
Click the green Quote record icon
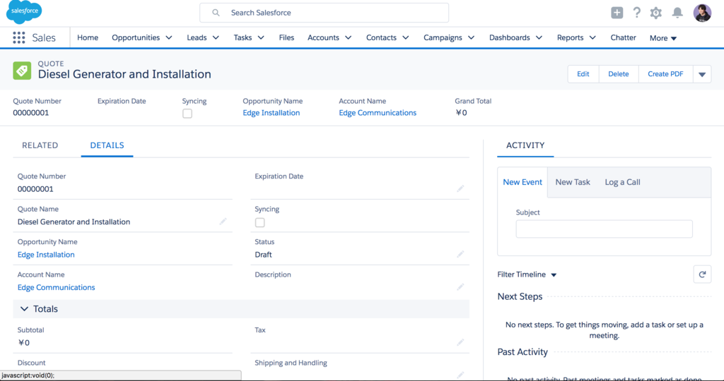tap(22, 71)
